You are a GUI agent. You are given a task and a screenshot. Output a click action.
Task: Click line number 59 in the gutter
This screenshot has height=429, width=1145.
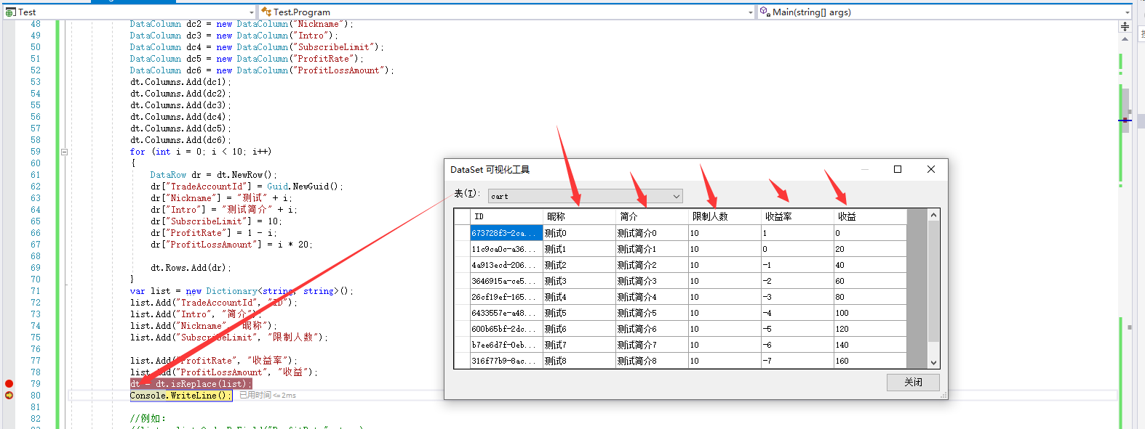36,152
